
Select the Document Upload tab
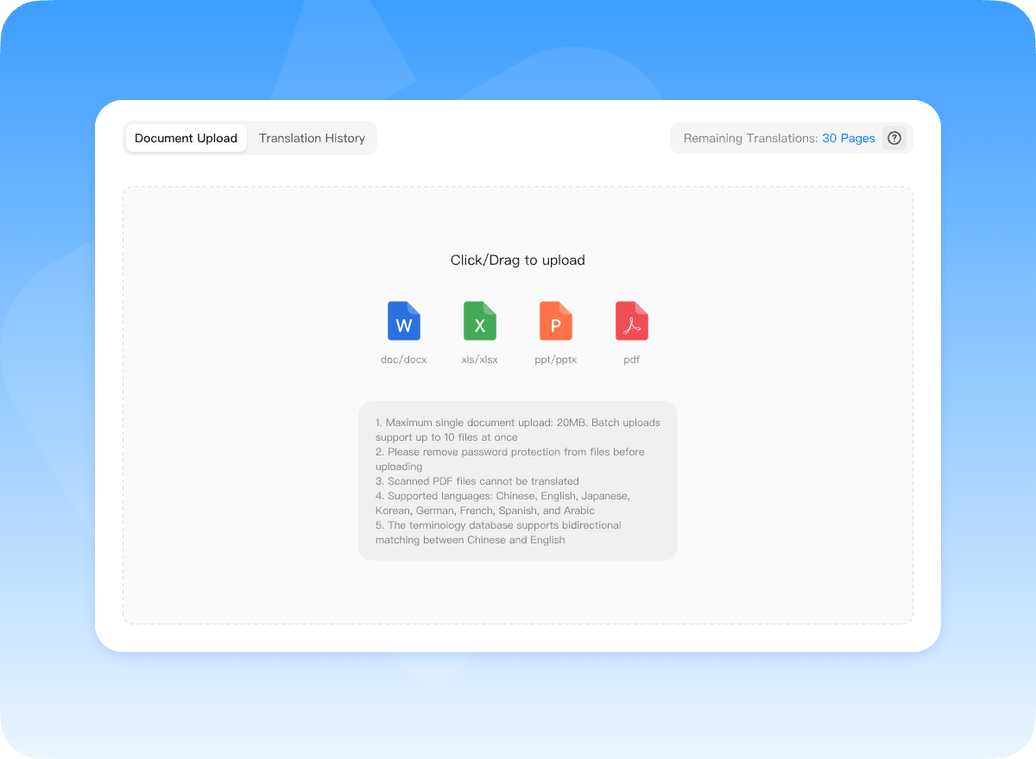(186, 138)
